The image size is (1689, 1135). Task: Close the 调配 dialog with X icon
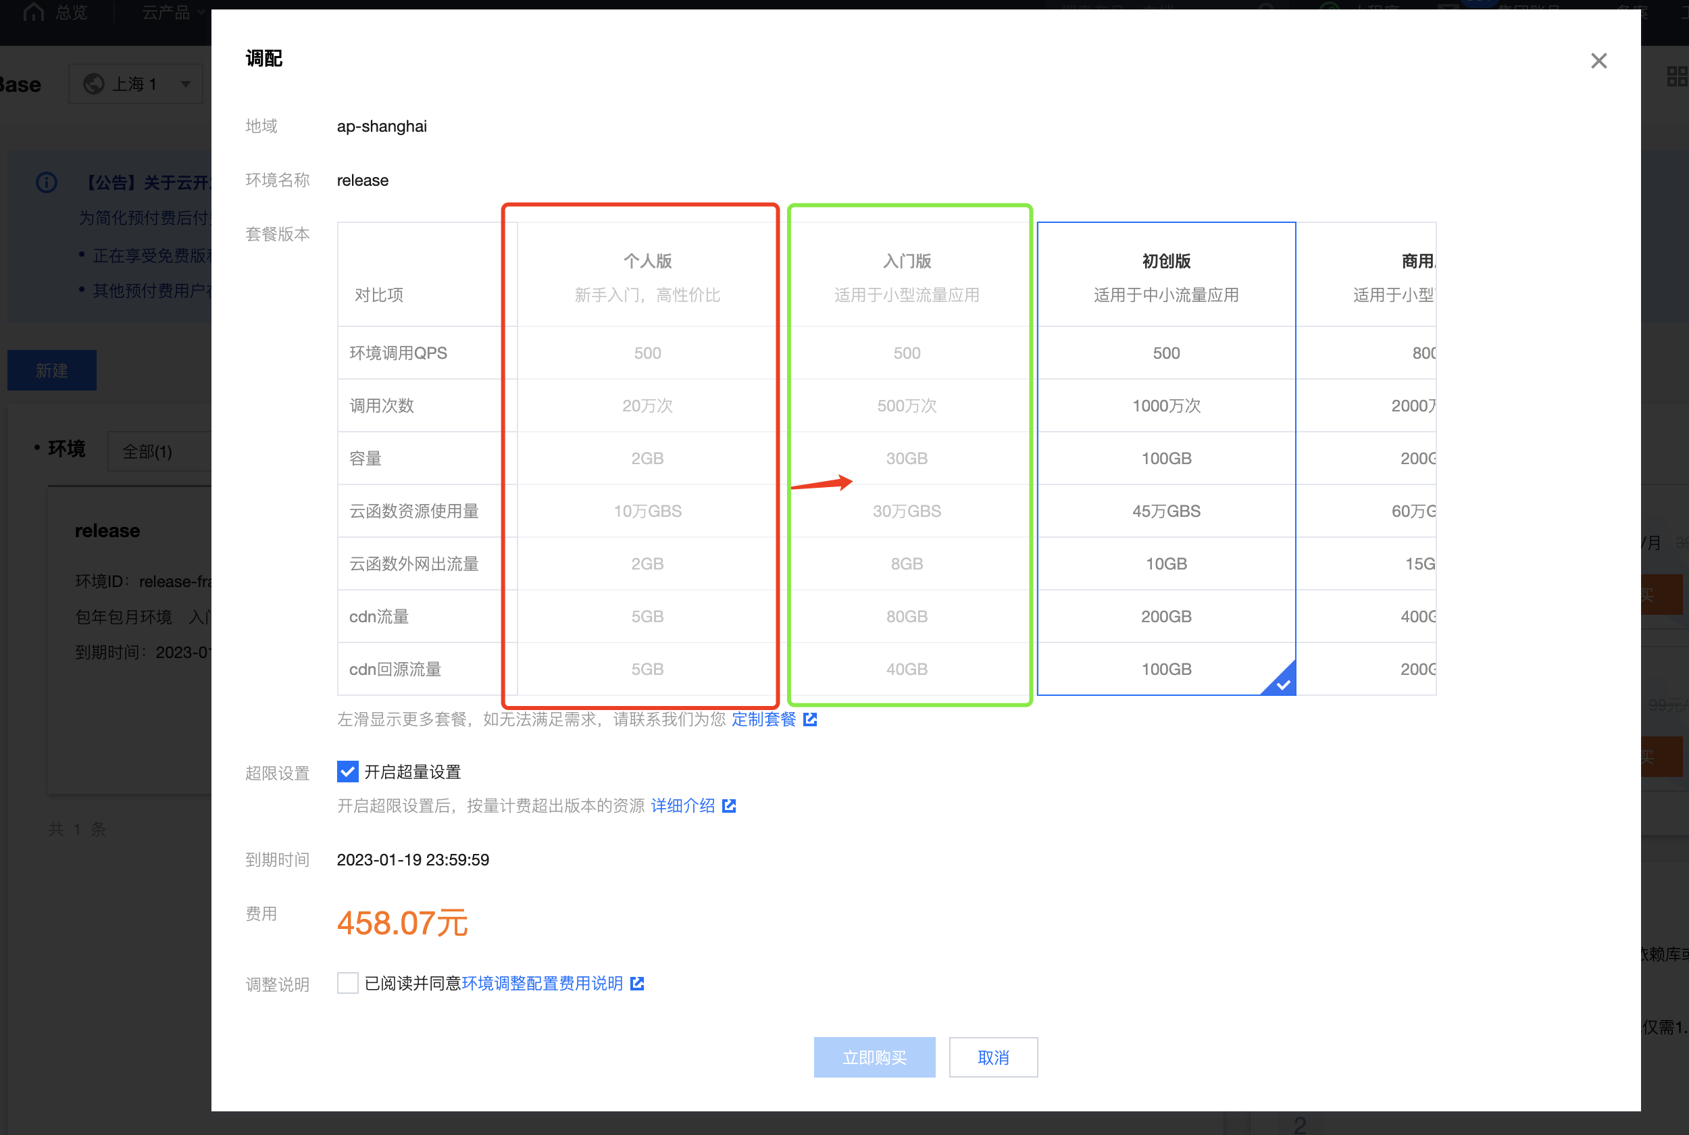click(x=1598, y=61)
